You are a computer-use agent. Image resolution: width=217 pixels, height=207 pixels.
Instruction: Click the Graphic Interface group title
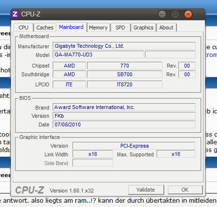[x=40, y=137]
